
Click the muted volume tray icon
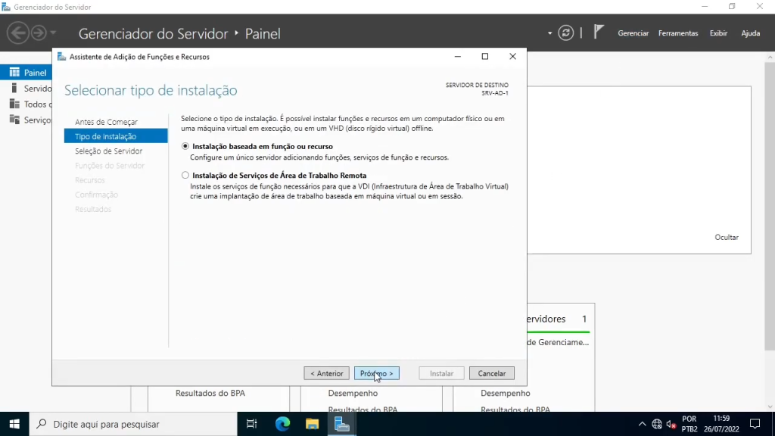click(x=671, y=424)
